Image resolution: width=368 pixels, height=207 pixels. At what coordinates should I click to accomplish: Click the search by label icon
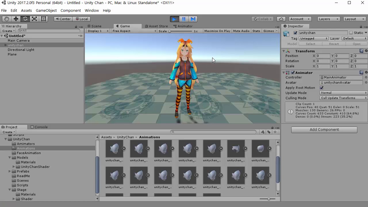269,132
